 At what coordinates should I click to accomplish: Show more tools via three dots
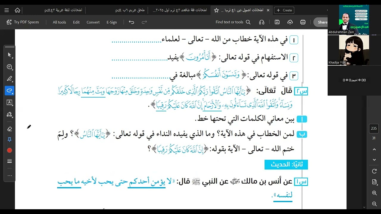[10, 175]
